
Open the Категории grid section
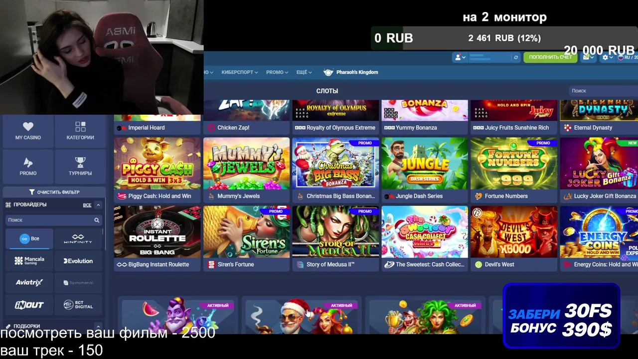tap(80, 131)
